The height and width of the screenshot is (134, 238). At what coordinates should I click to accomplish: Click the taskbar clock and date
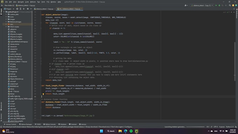(x=233, y=131)
